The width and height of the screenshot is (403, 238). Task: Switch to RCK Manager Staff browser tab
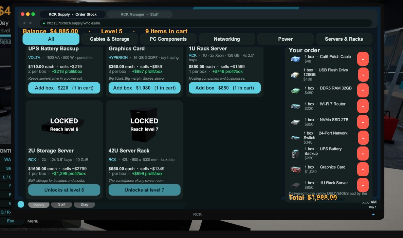coord(140,14)
